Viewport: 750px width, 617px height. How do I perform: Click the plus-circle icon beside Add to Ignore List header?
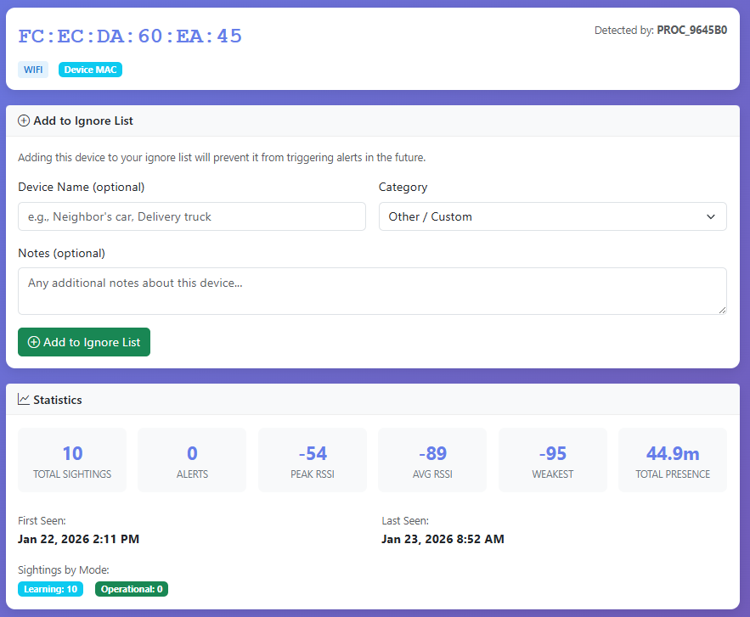pos(24,121)
